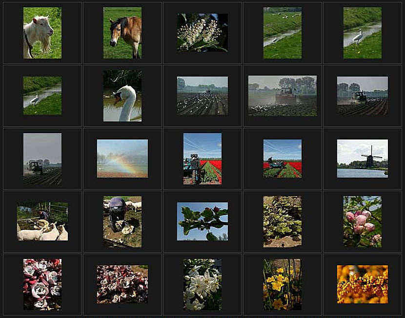Screen dimensions: 405x318
Task: Open the pink apple blossom thumbnail
Action: (362, 221)
